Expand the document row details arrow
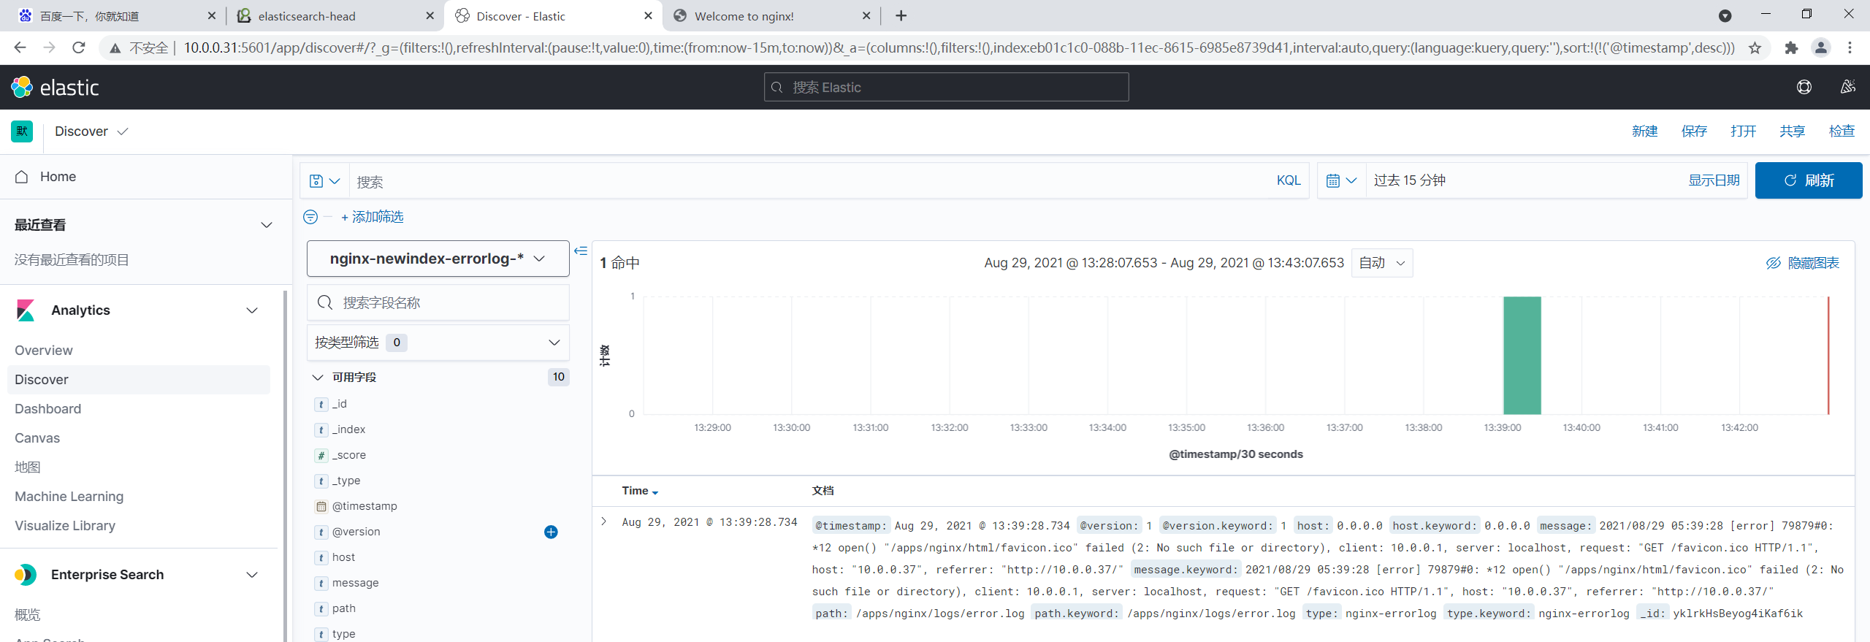The image size is (1870, 642). coord(604,521)
